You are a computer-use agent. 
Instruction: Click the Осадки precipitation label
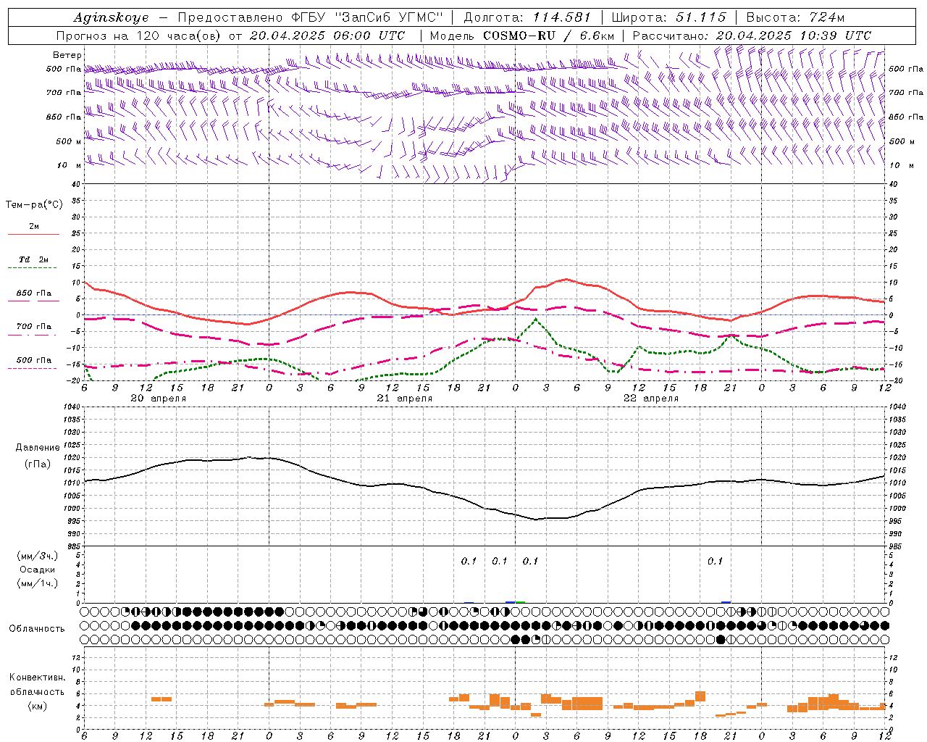pos(38,570)
